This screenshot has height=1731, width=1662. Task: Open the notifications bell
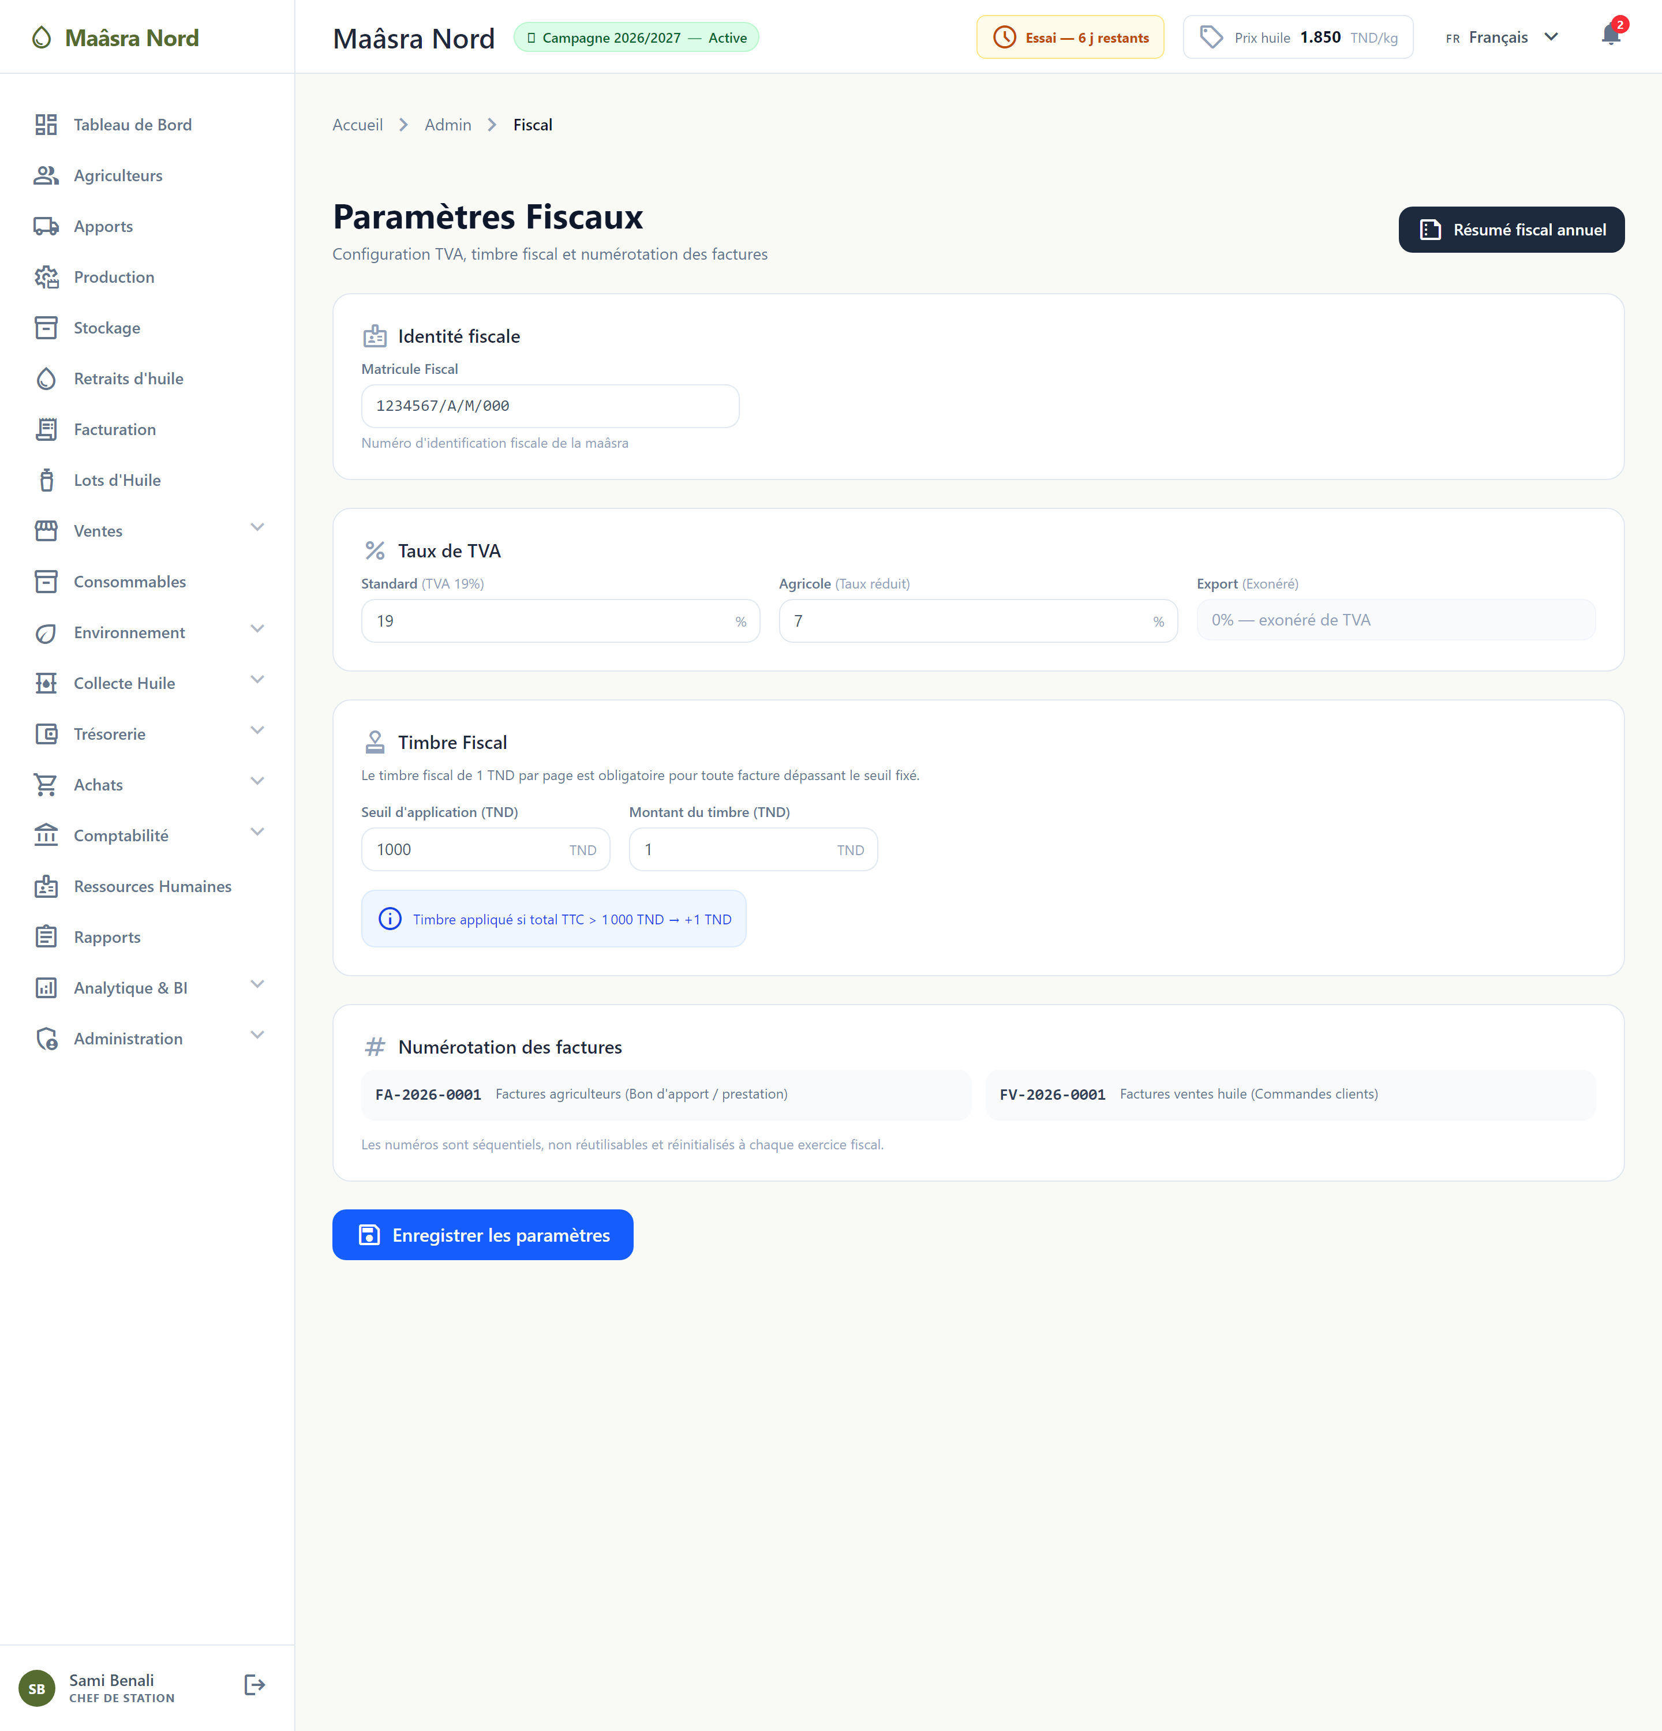[1611, 36]
